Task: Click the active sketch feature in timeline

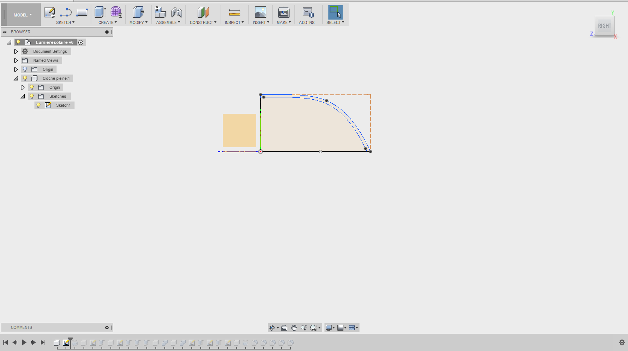Action: click(x=66, y=343)
